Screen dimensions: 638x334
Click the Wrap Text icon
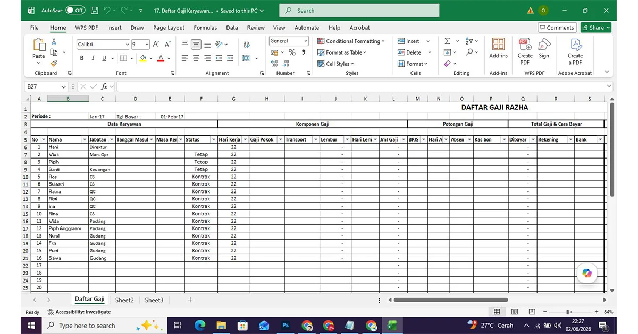tap(247, 45)
